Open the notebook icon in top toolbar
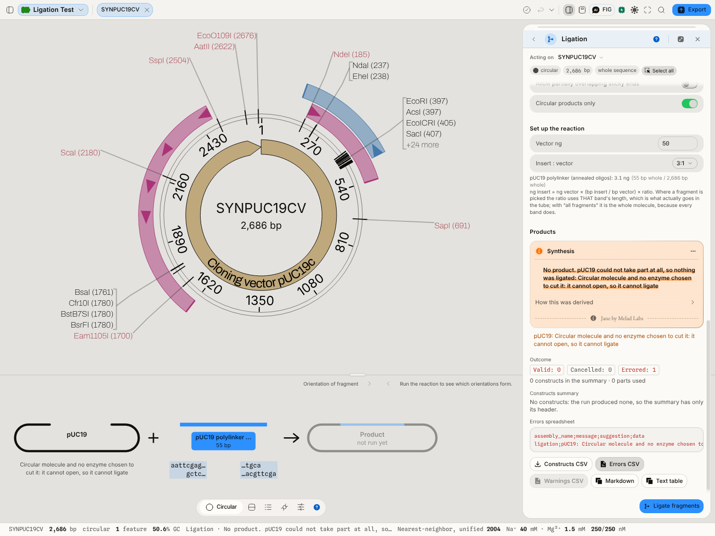 point(582,10)
